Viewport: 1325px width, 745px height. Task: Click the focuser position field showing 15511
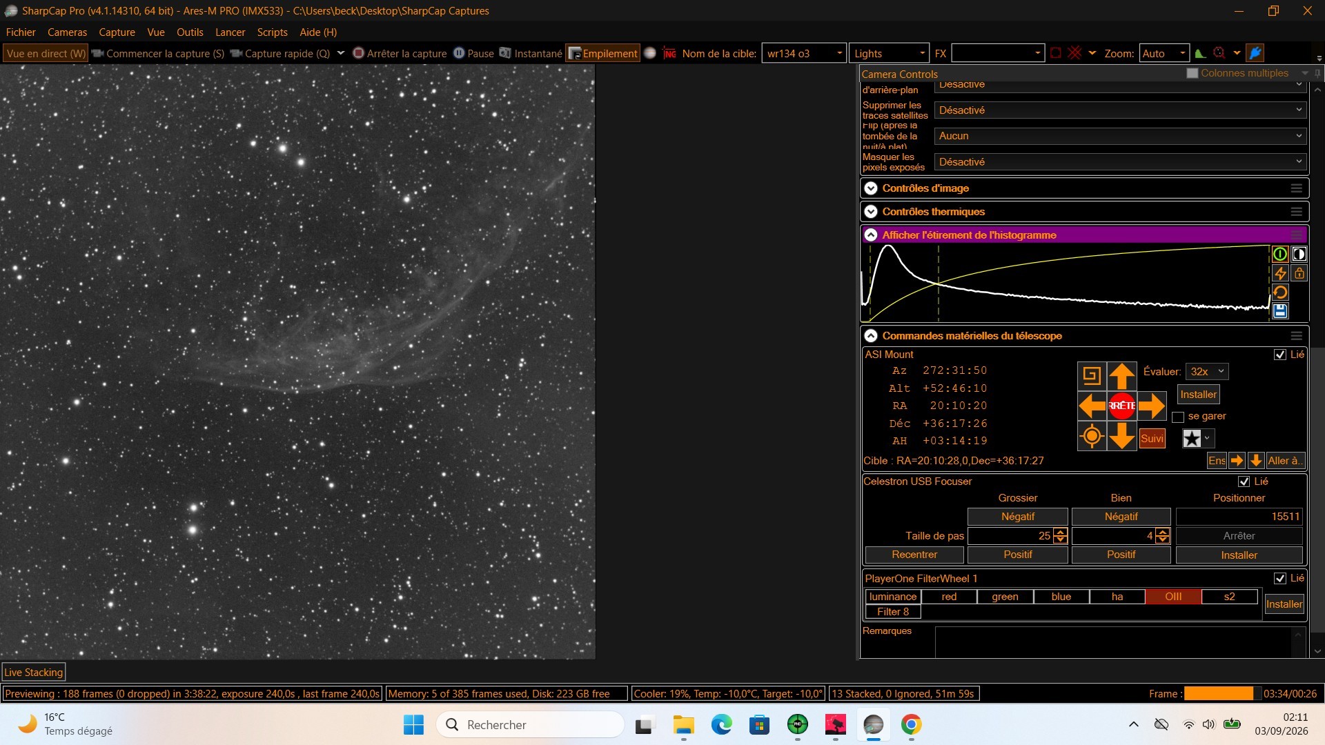pyautogui.click(x=1239, y=517)
